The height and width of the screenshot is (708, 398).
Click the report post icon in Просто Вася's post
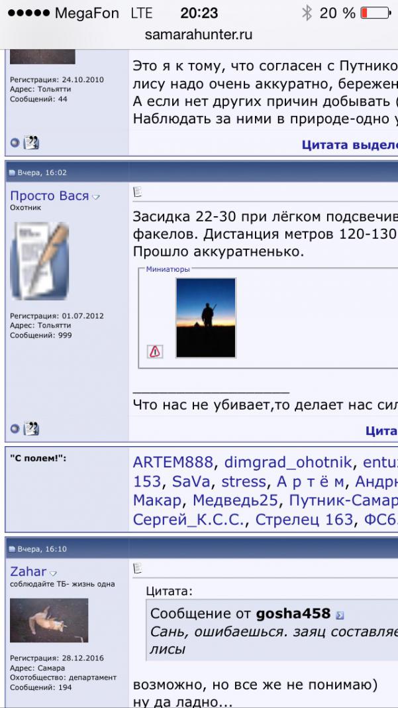pos(31,430)
